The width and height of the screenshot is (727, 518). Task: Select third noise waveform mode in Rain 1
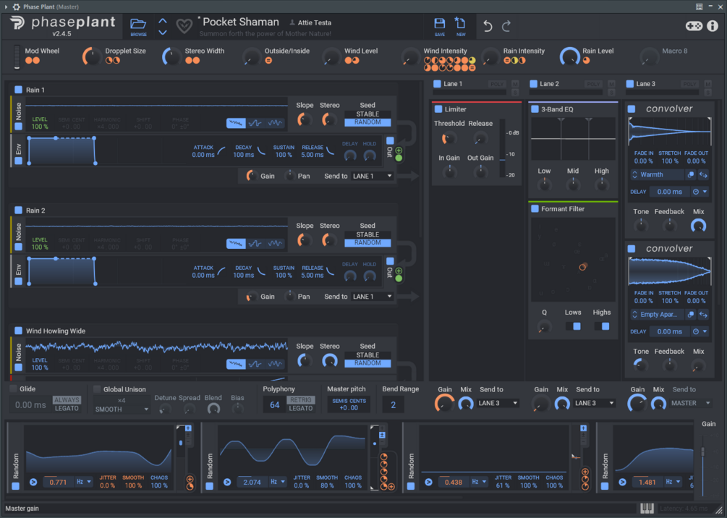(x=275, y=123)
